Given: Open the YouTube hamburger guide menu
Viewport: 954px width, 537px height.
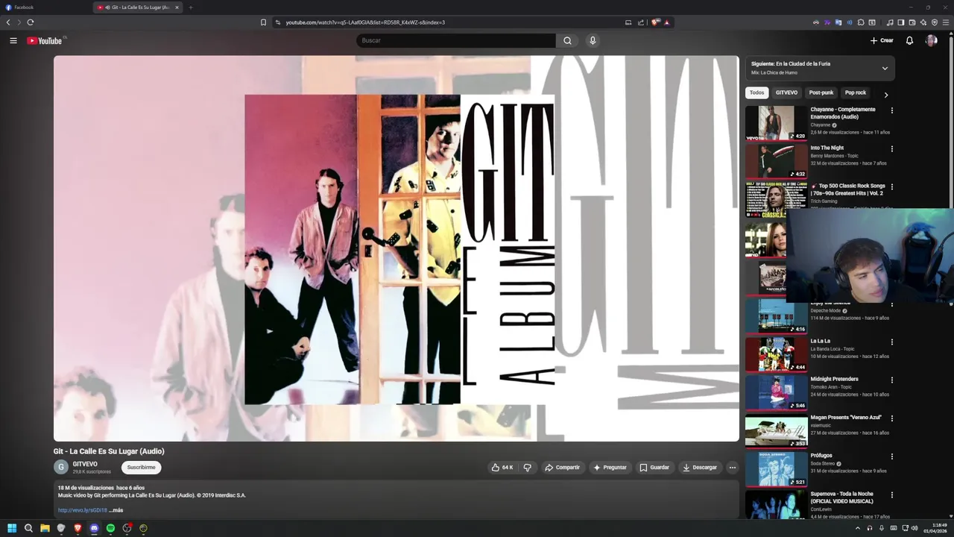Looking at the screenshot, I should click(13, 40).
